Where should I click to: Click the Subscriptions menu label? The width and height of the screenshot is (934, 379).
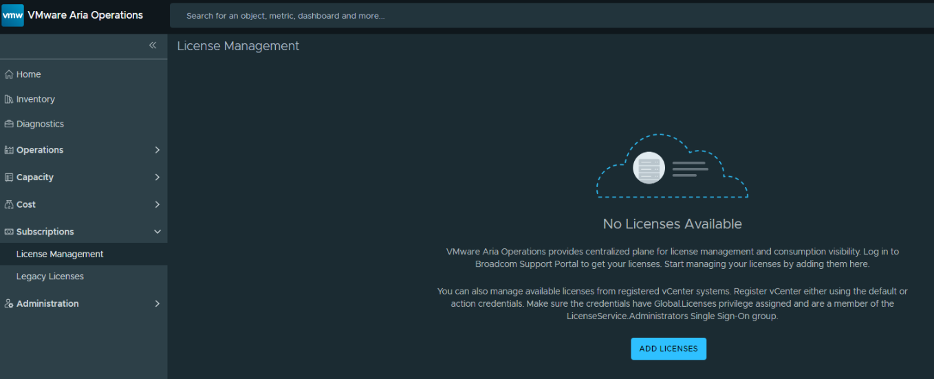45,232
